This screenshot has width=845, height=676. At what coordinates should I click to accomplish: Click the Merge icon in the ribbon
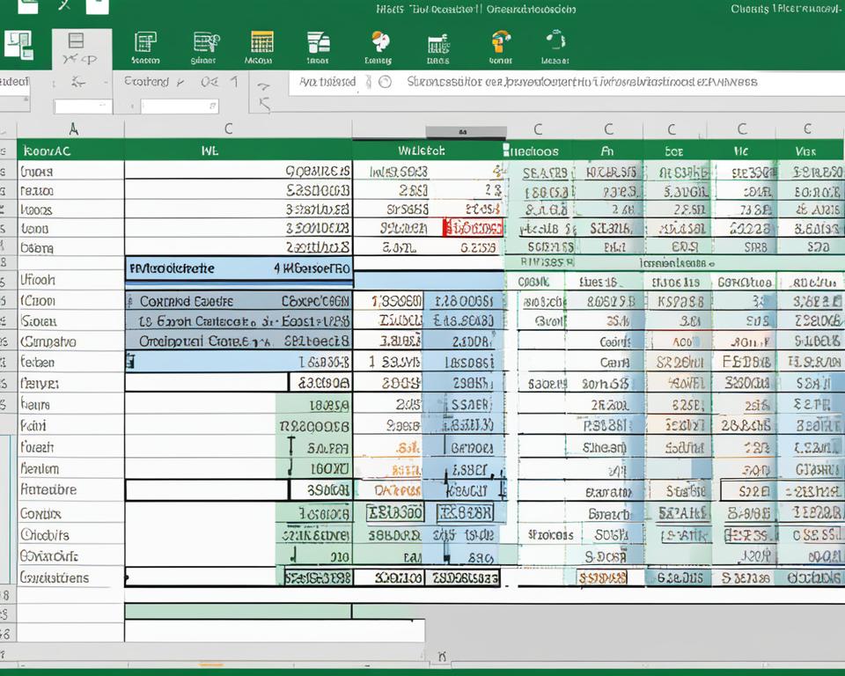click(x=500, y=44)
